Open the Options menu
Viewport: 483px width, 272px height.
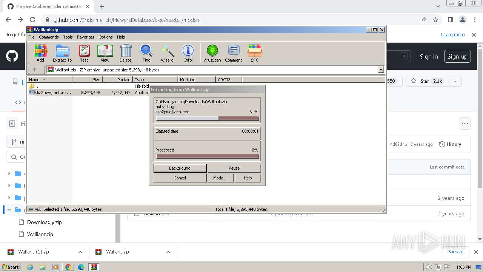pos(106,37)
